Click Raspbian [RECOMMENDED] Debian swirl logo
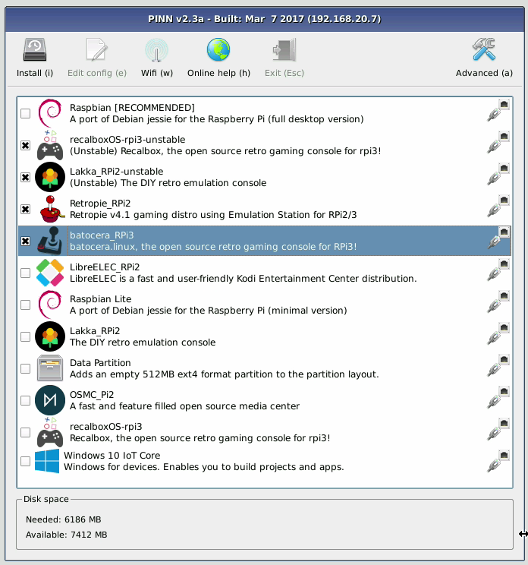Image resolution: width=528 pixels, height=565 pixels. point(50,113)
